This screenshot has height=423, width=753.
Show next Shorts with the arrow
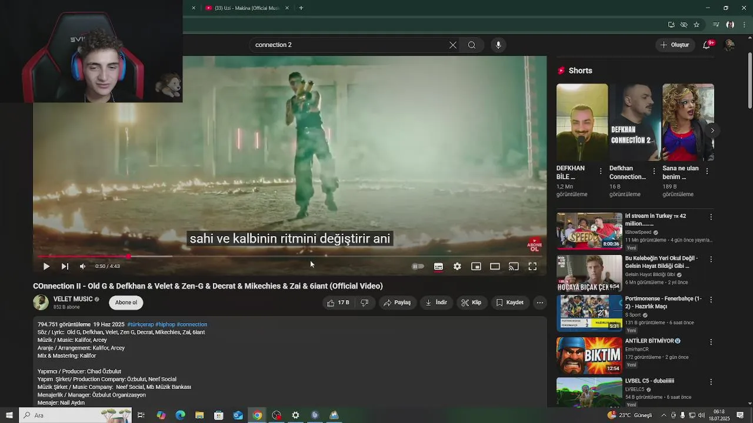click(x=712, y=130)
